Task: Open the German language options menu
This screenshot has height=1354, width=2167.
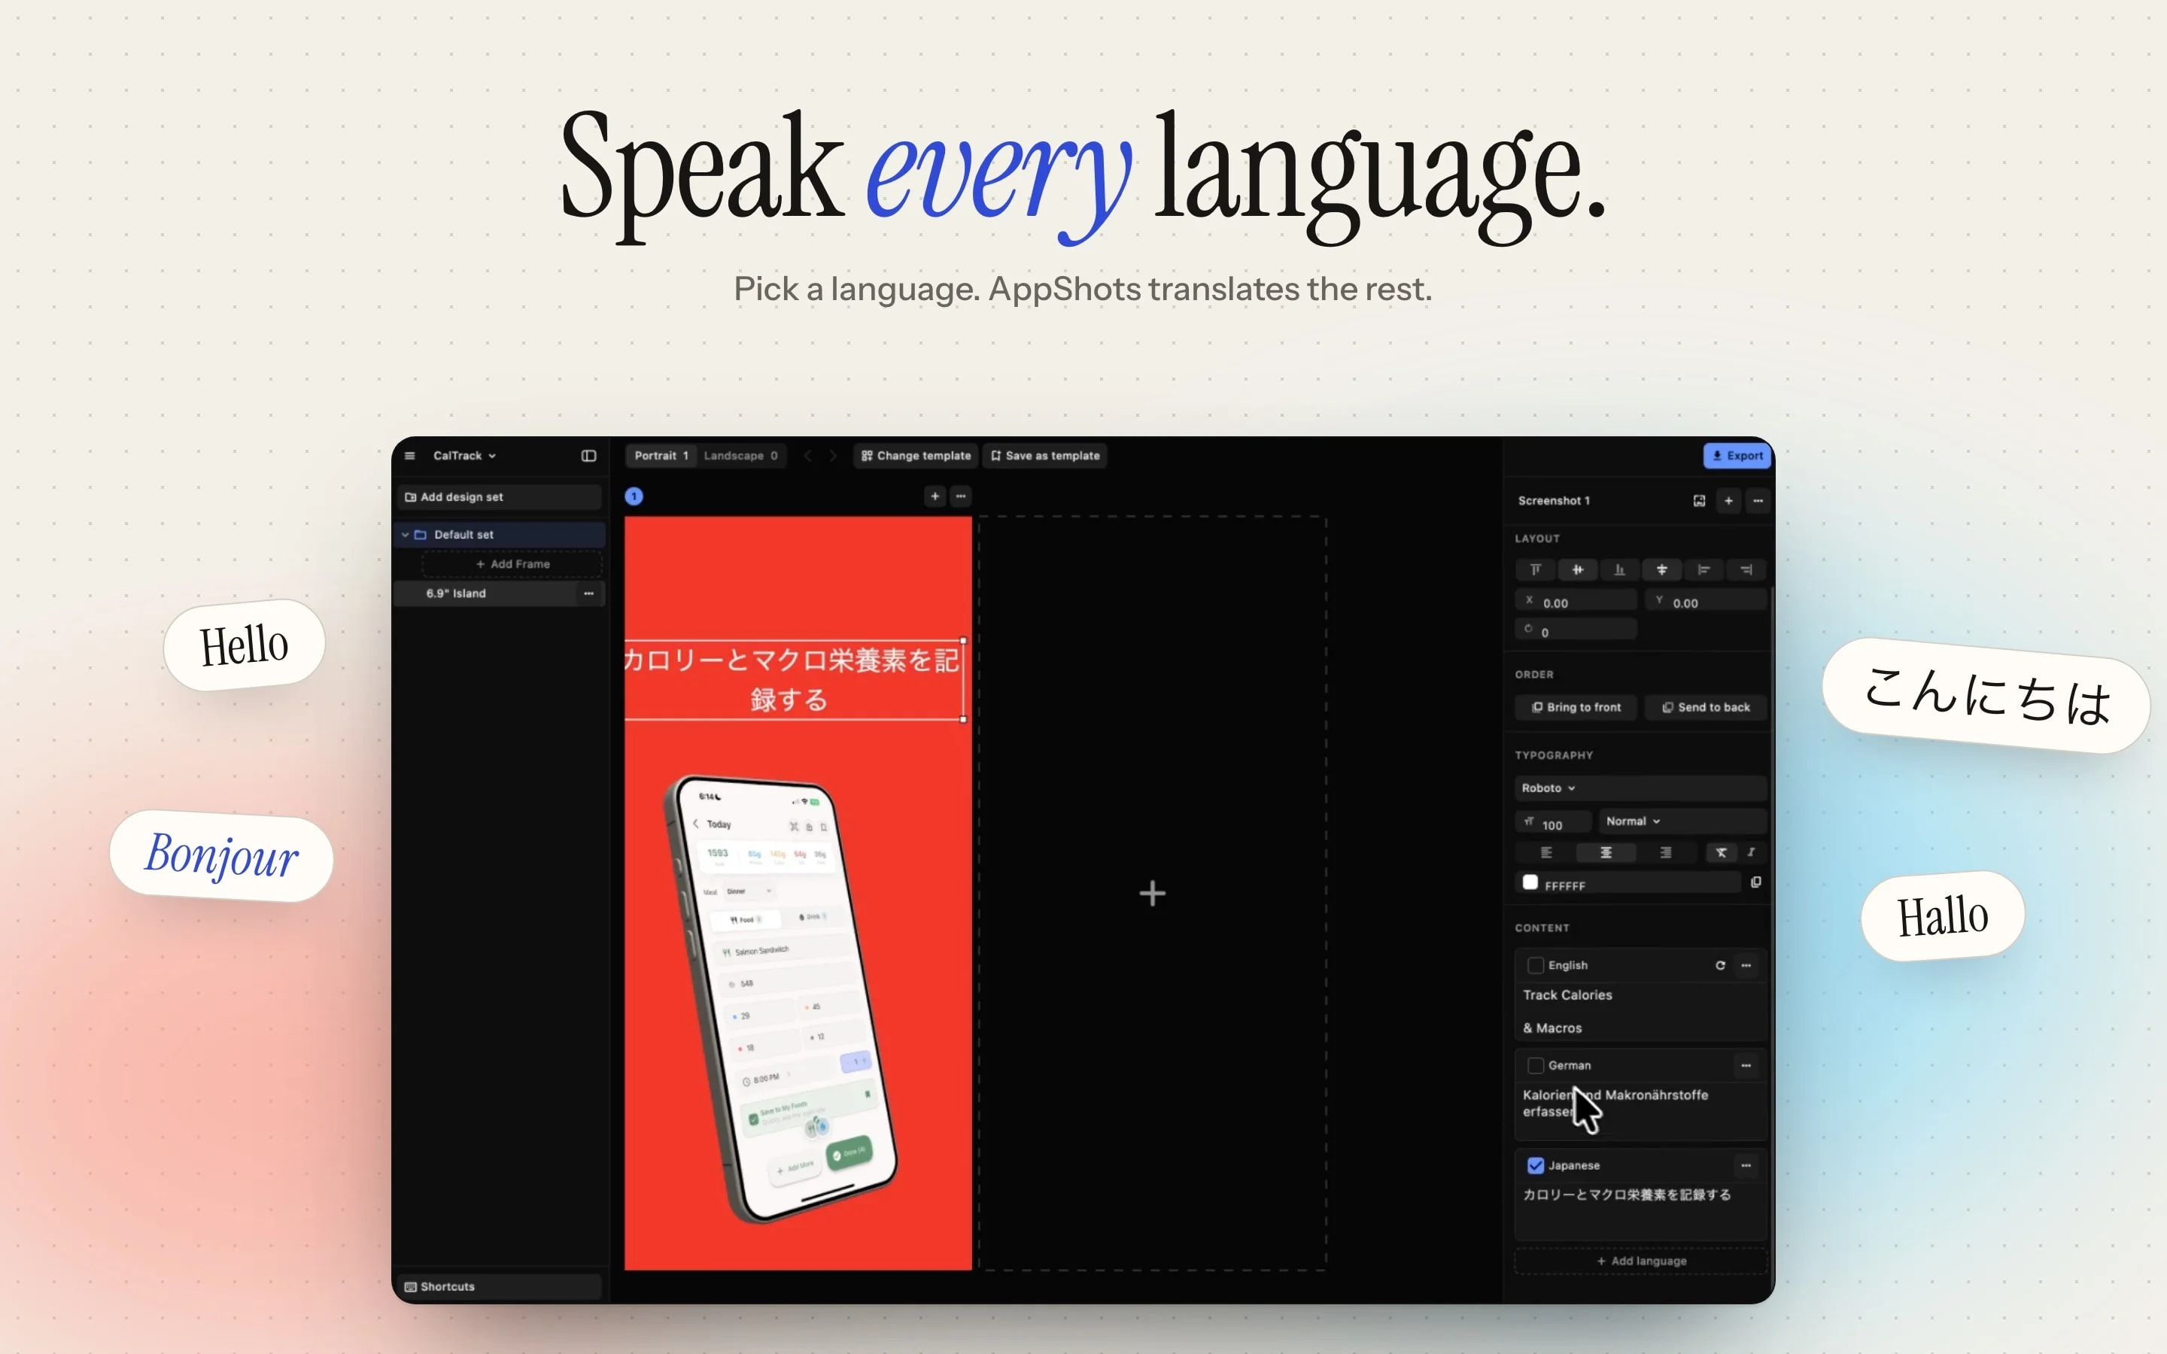Action: tap(1746, 1066)
